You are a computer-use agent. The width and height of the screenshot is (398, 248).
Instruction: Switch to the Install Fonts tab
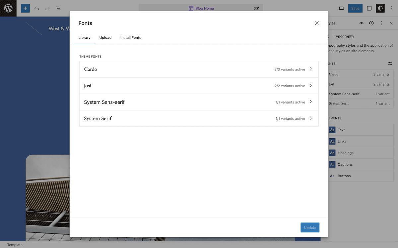point(130,37)
